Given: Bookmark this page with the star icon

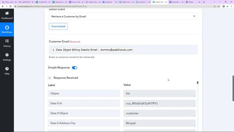Looking at the screenshot, I should coord(219,7).
